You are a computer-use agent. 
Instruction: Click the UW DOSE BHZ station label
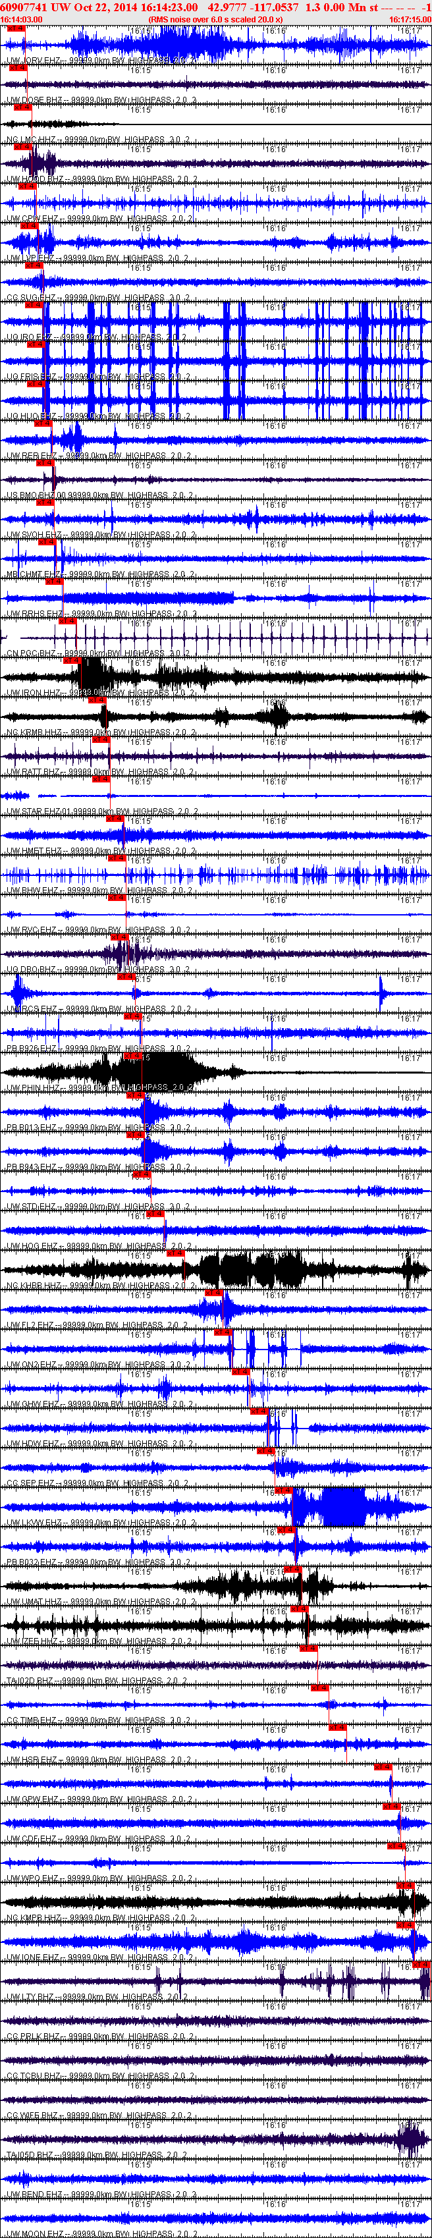pyautogui.click(x=101, y=100)
